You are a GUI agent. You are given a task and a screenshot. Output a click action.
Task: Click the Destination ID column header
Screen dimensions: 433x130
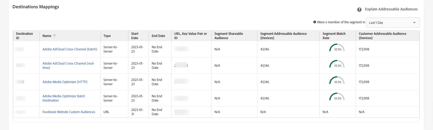click(x=24, y=36)
